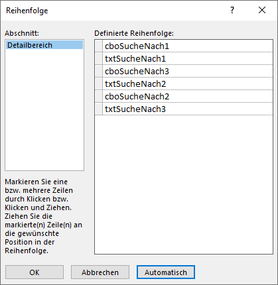This screenshot has height=285, width=278.
Task: Open the help question mark
Action: point(232,10)
